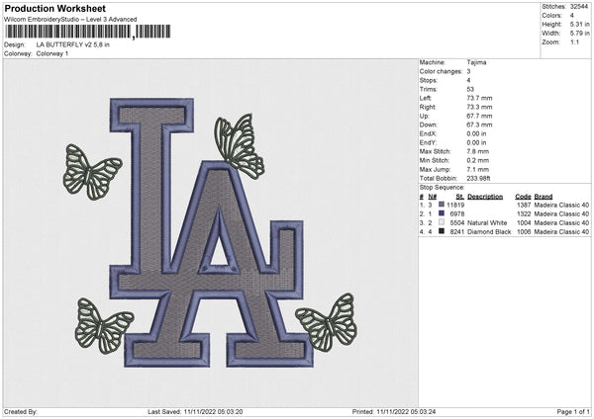Click the Stitches count 32544
The height and width of the screenshot is (419, 594).
tap(579, 7)
